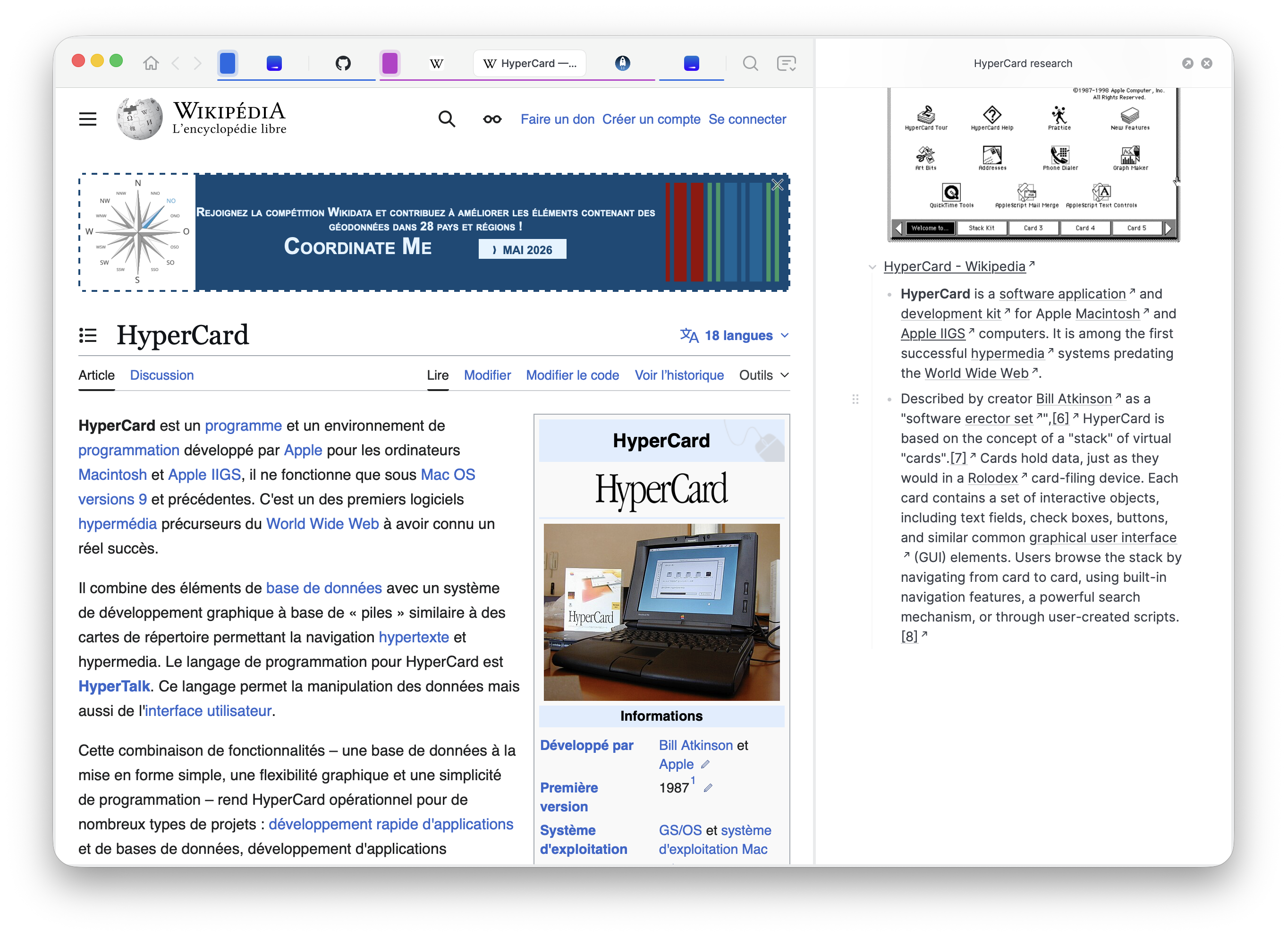This screenshot has width=1287, height=937.
Task: Open the compass rose banner image
Action: tap(137, 232)
